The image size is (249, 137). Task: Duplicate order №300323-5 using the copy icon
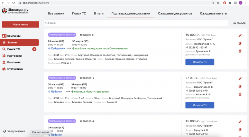[240, 86]
